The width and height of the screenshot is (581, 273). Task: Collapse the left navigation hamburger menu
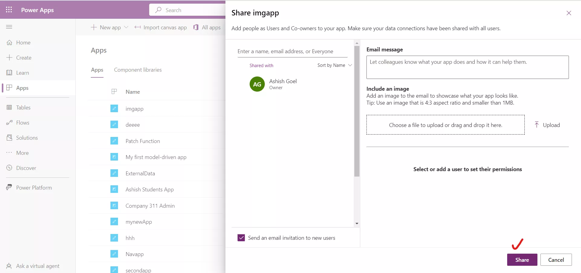[9, 27]
